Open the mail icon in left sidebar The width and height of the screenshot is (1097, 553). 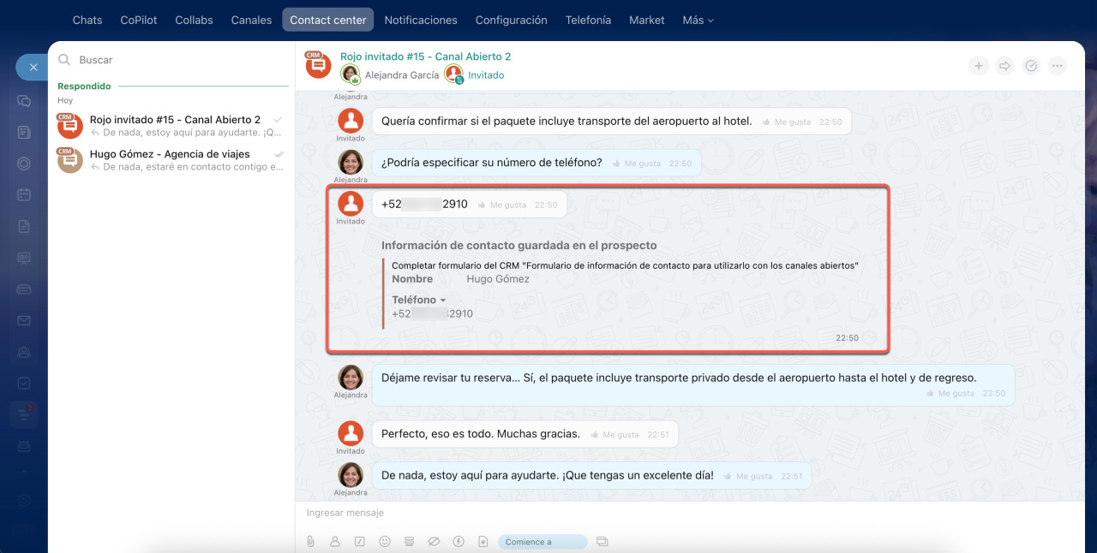click(x=24, y=321)
